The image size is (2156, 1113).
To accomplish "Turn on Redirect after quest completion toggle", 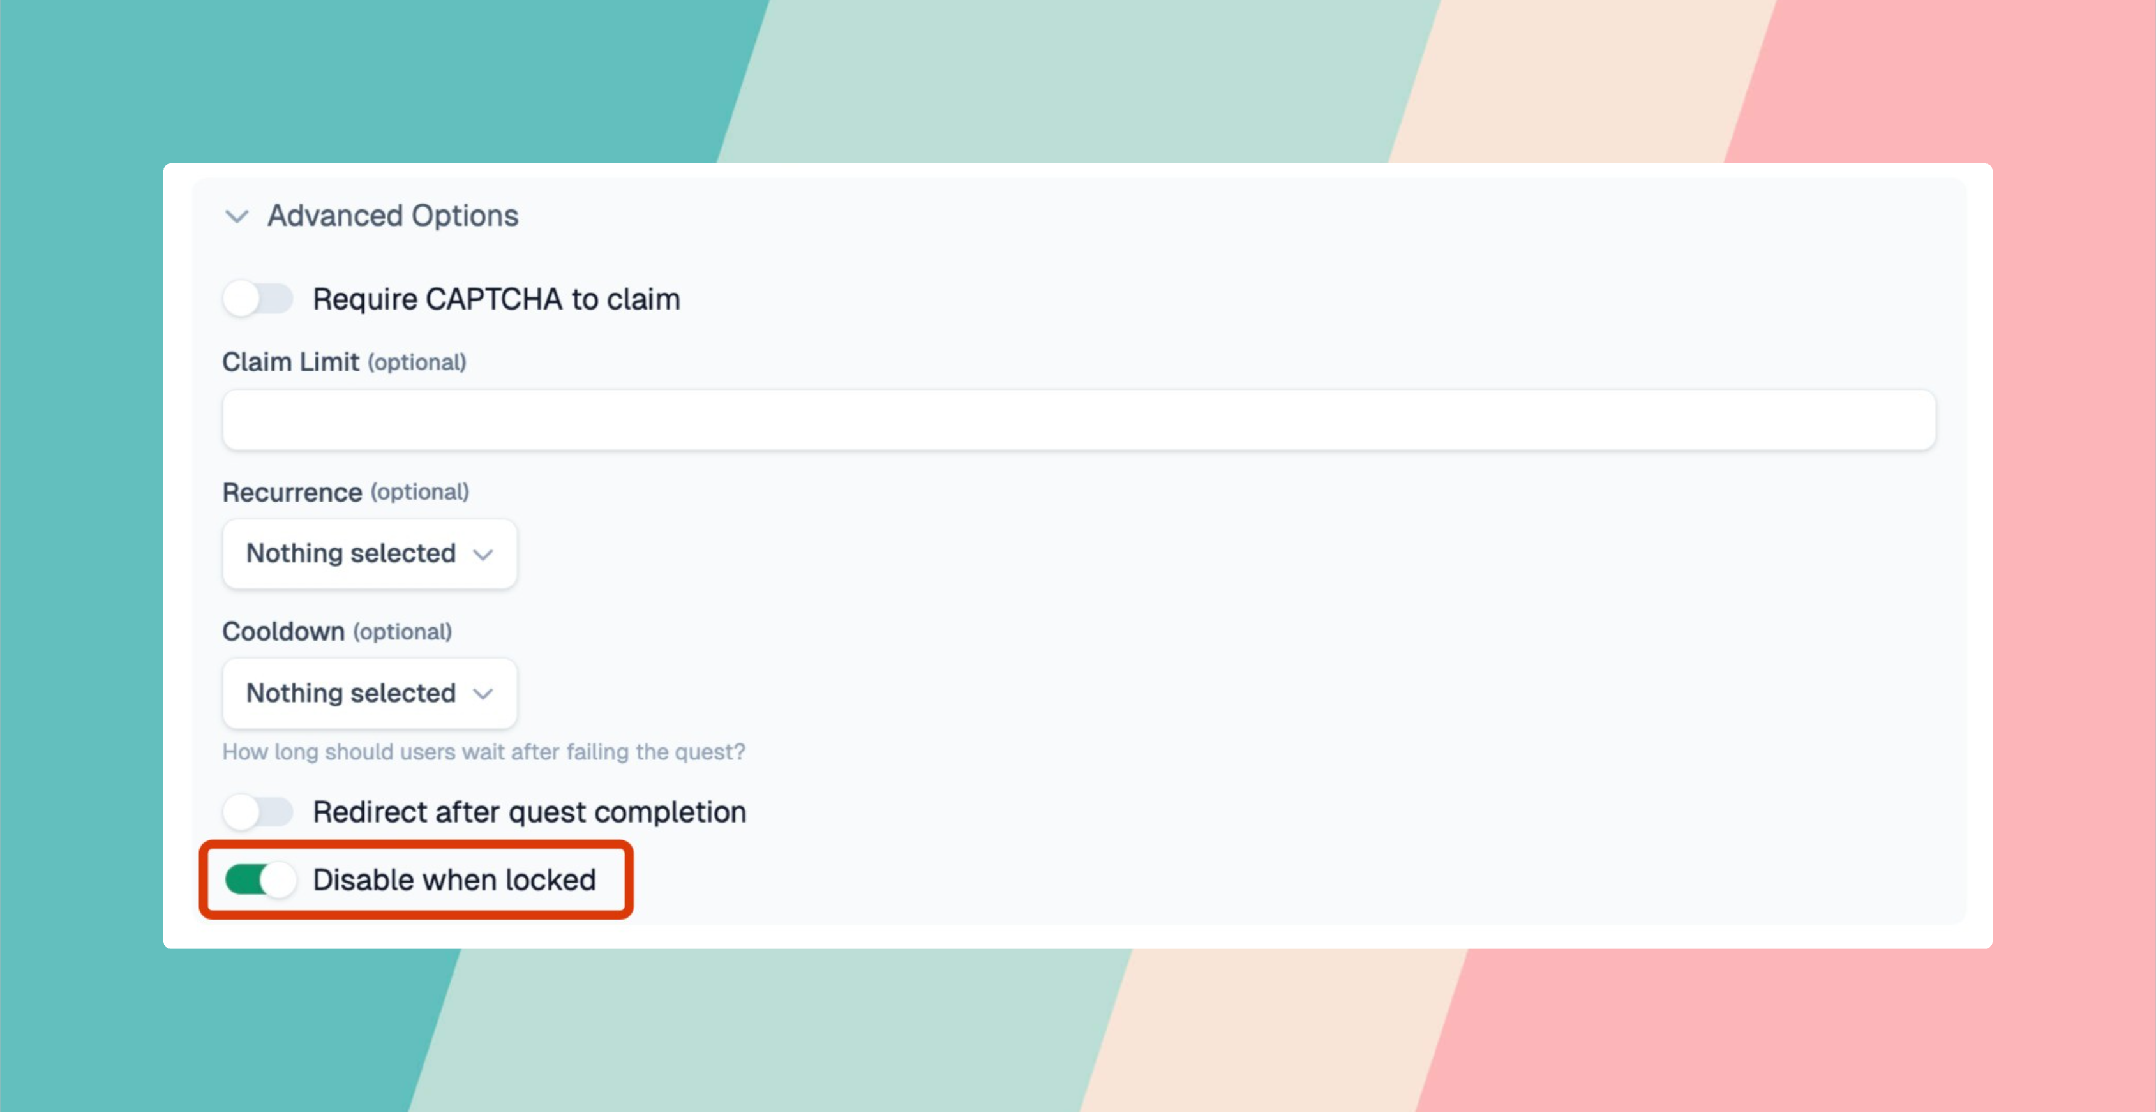I will point(258,812).
